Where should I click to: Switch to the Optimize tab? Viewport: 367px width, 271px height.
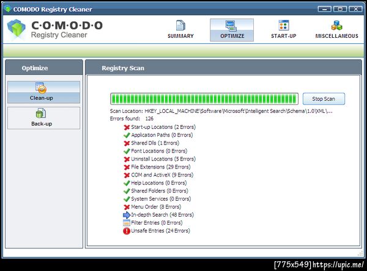click(x=232, y=30)
